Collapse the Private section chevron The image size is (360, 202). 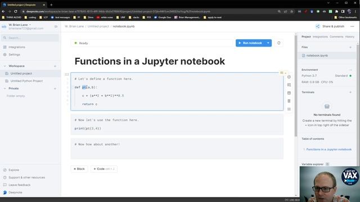(x=5, y=89)
